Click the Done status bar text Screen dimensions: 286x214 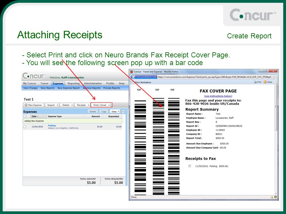point(134,197)
